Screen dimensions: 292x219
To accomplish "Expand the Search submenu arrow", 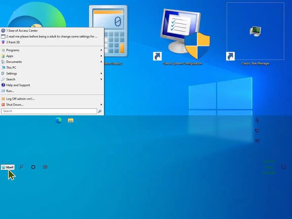I will coord(101,79).
